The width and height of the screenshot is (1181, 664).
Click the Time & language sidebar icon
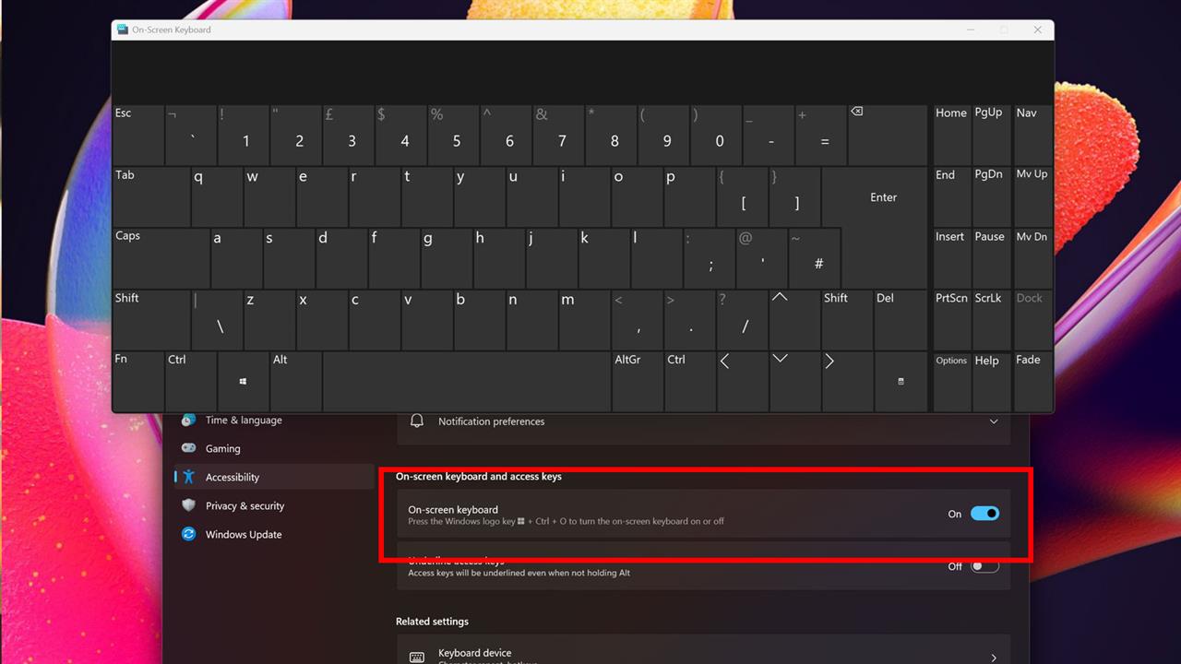pos(188,420)
